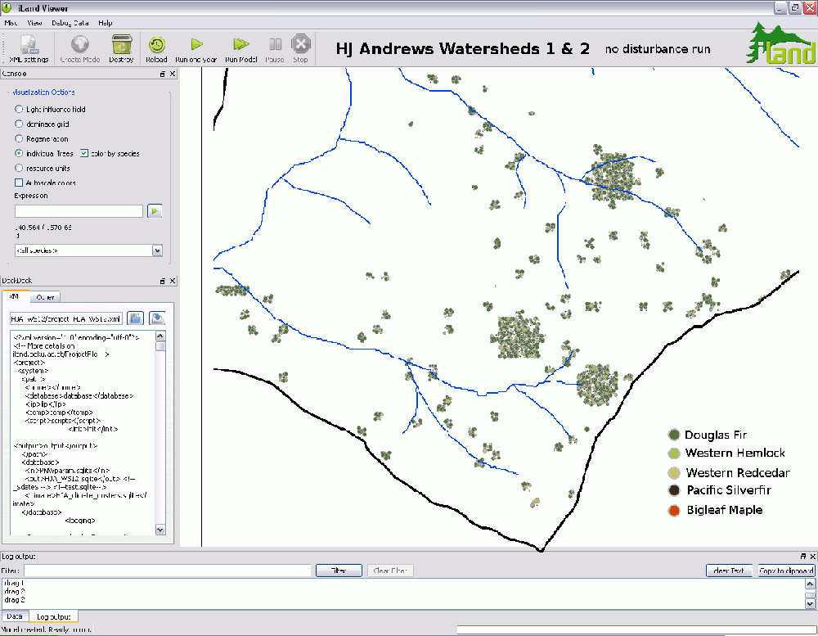Toggle the color by species checkbox
The width and height of the screenshot is (818, 636).
pos(84,153)
